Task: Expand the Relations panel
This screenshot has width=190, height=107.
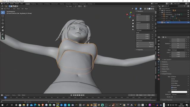Action: click(164, 62)
